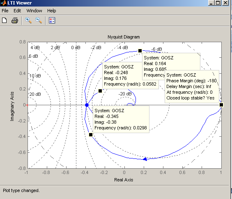Click the Print toolbar icon

(15, 20)
